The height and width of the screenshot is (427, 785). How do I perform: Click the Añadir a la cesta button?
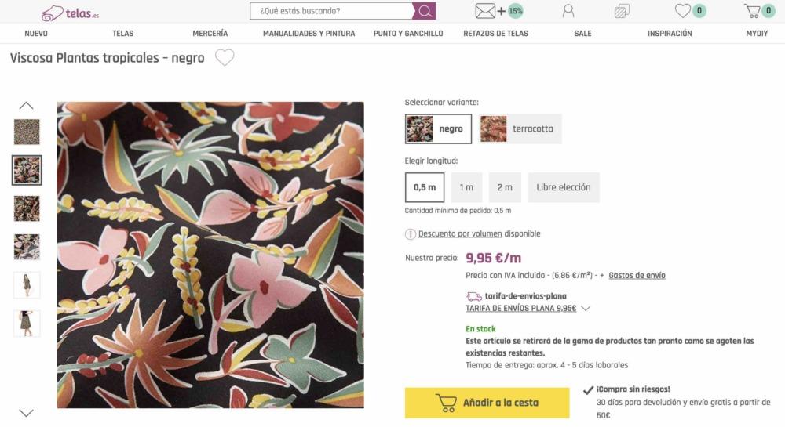coord(487,403)
